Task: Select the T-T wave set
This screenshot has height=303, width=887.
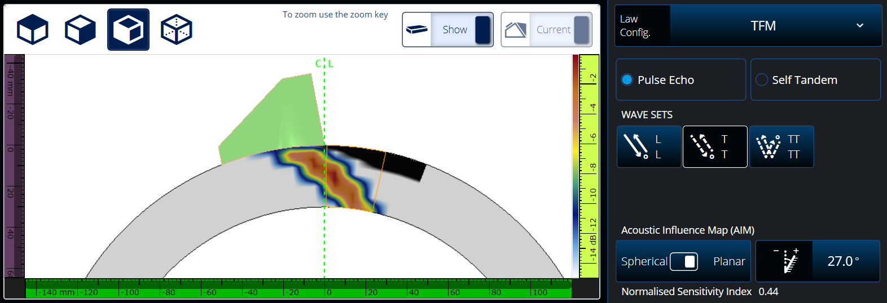Action: point(715,147)
